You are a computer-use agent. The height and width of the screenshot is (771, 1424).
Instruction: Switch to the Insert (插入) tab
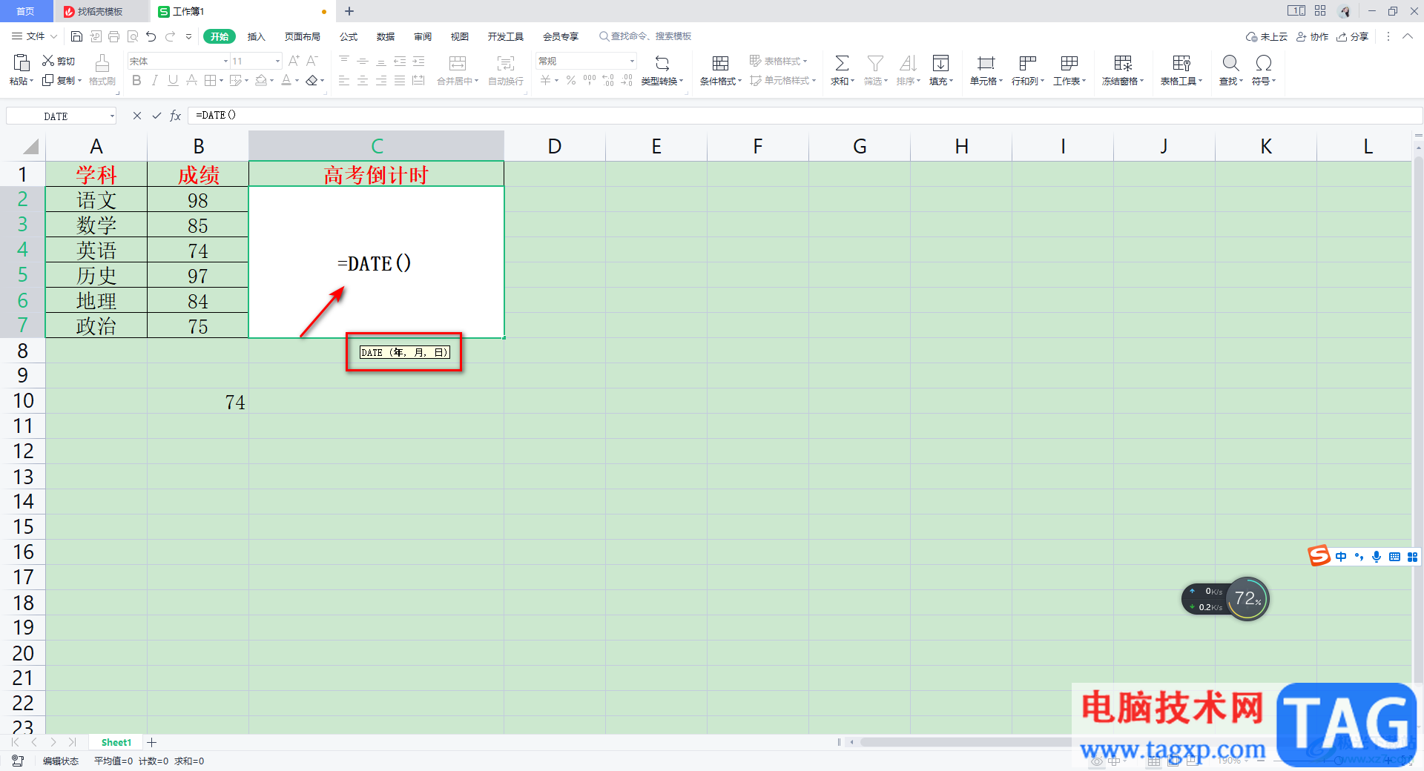tap(256, 36)
